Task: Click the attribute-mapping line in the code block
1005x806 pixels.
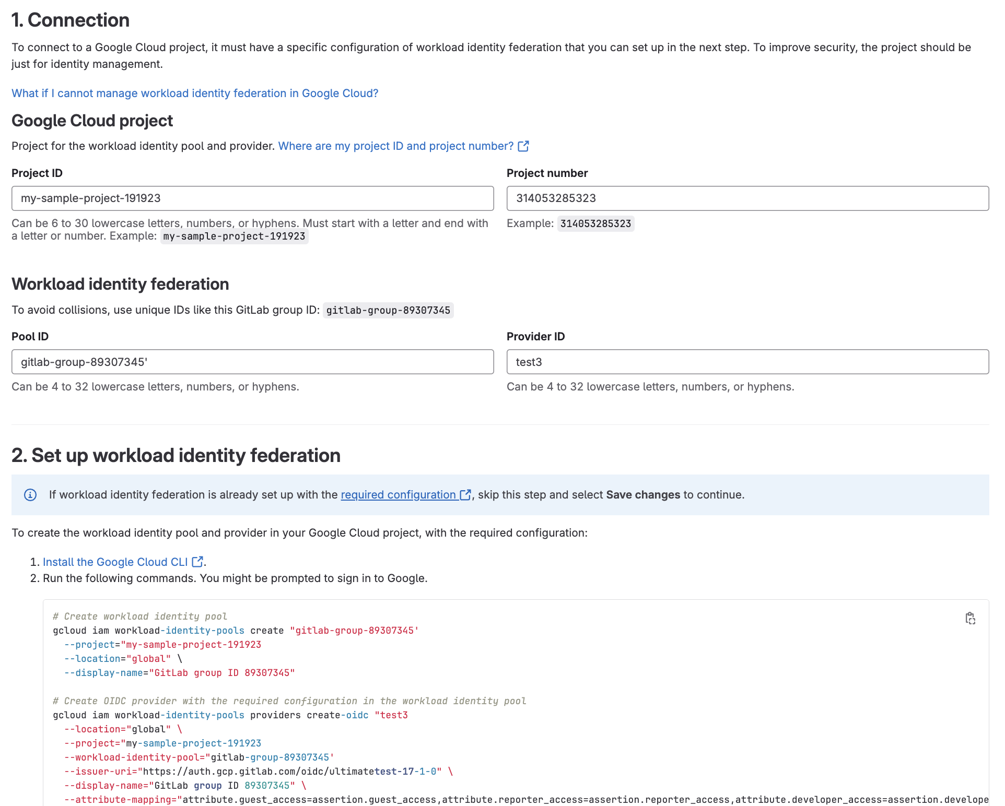Action: tap(522, 800)
